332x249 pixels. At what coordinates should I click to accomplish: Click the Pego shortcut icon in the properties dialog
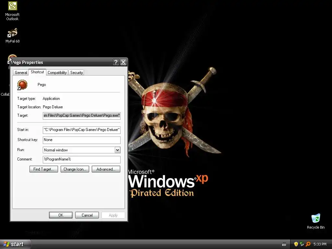click(x=22, y=85)
